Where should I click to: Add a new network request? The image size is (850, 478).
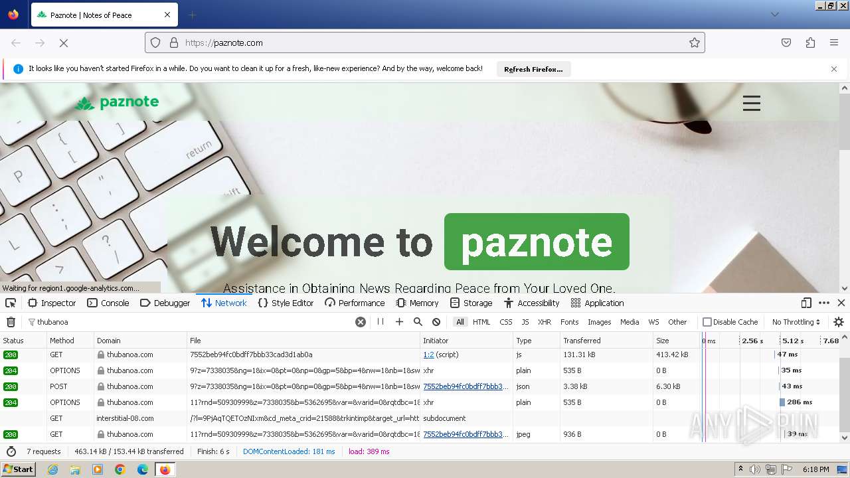pyautogui.click(x=399, y=322)
